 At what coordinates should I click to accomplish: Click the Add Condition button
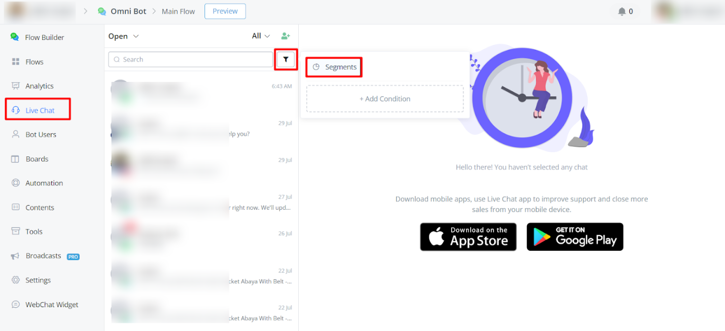(x=385, y=99)
